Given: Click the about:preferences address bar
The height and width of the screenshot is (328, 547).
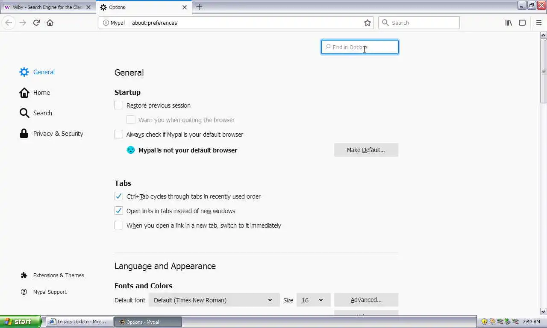Looking at the screenshot, I should [246, 23].
